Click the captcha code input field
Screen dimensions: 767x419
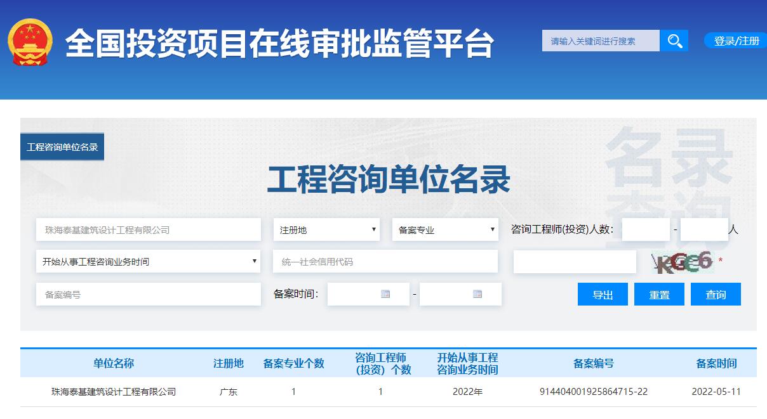click(575, 261)
